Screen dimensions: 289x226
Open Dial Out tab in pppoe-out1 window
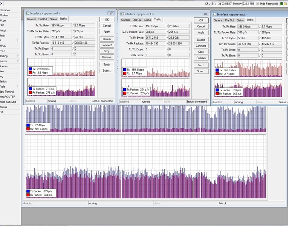(229, 20)
